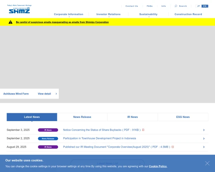This screenshot has width=215, height=172.
Task: Switch to the News Release tab
Action: coord(82,117)
